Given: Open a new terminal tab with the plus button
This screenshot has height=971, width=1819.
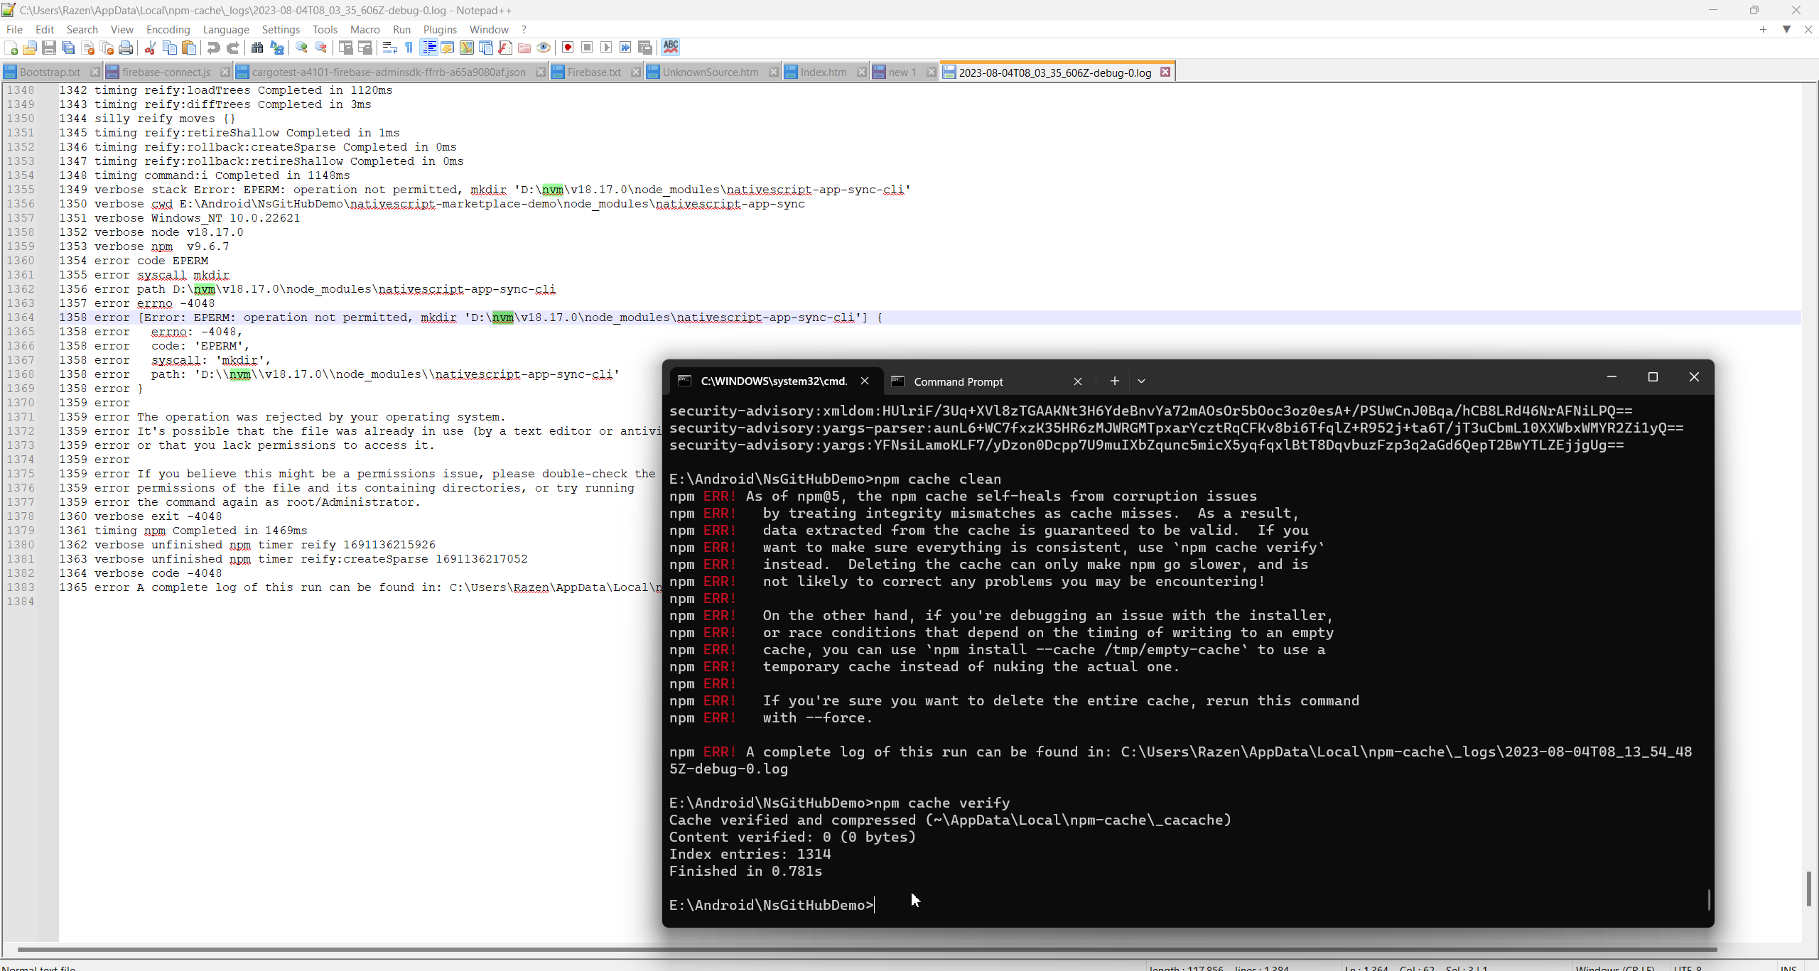Looking at the screenshot, I should click(1113, 381).
